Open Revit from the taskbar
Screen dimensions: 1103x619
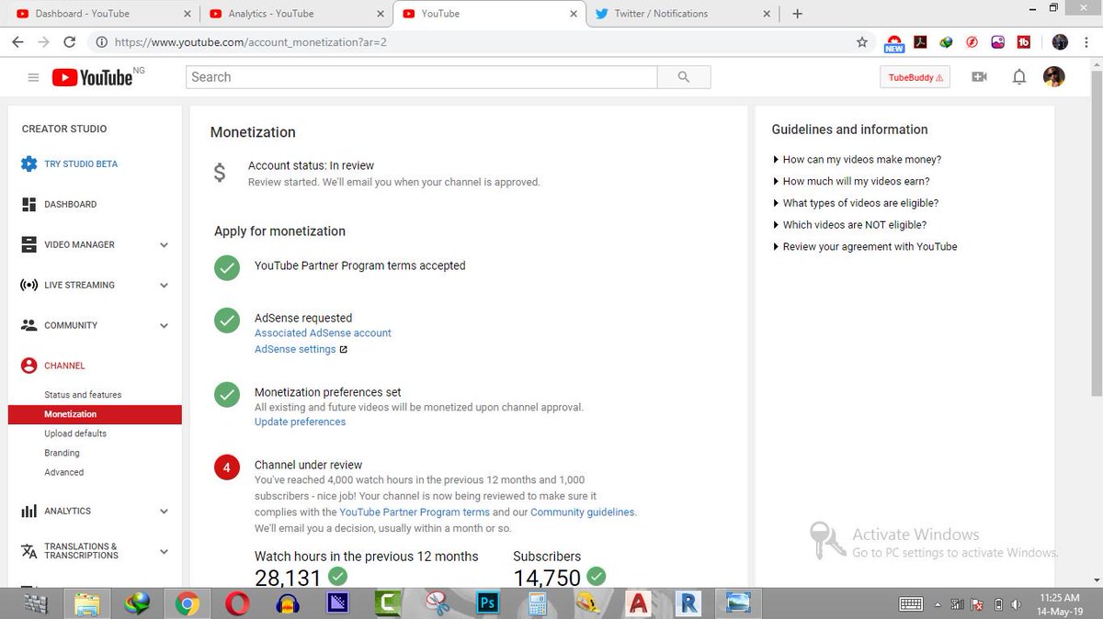pos(688,603)
